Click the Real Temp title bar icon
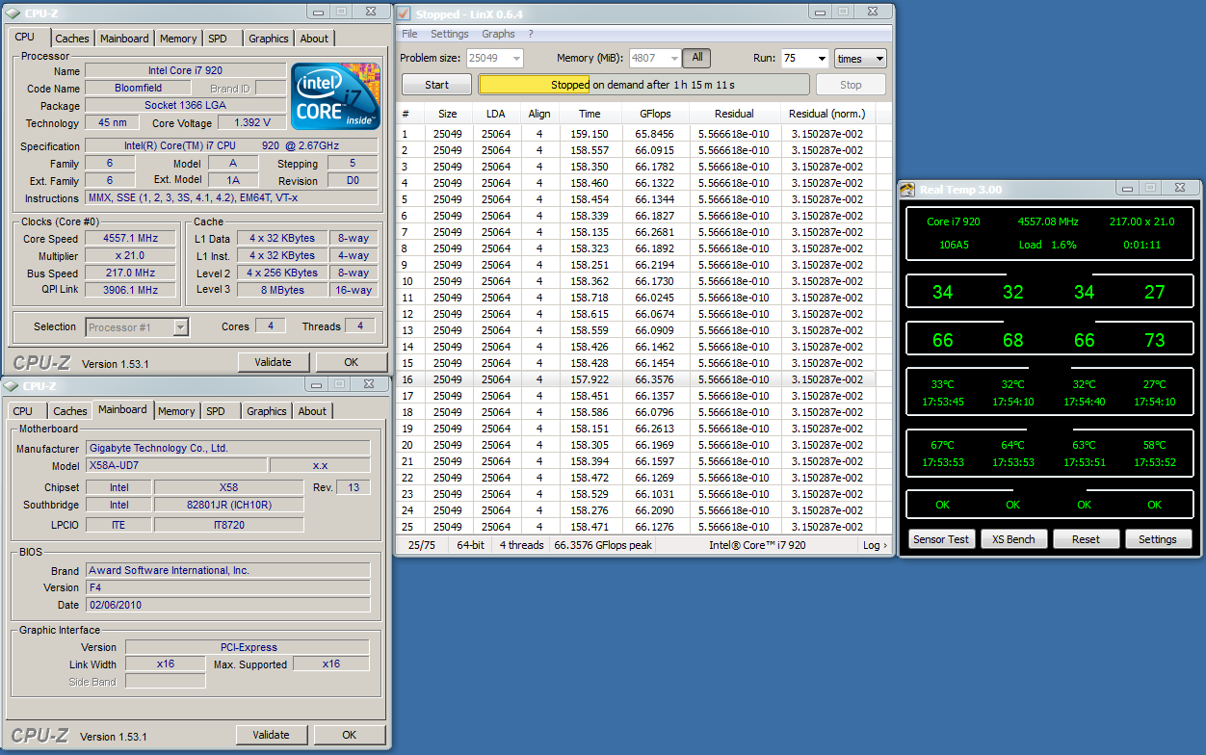 907,189
